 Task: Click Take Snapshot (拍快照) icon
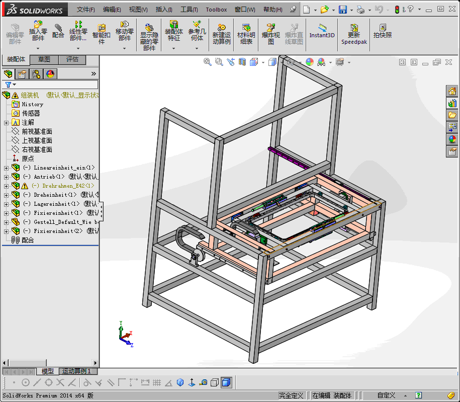(383, 31)
